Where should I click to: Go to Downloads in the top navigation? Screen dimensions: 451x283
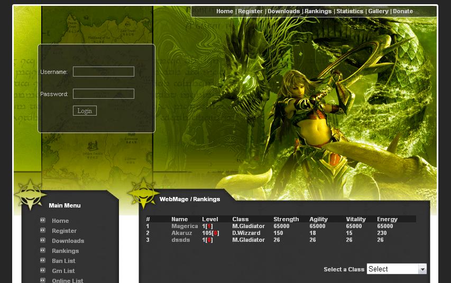click(283, 11)
